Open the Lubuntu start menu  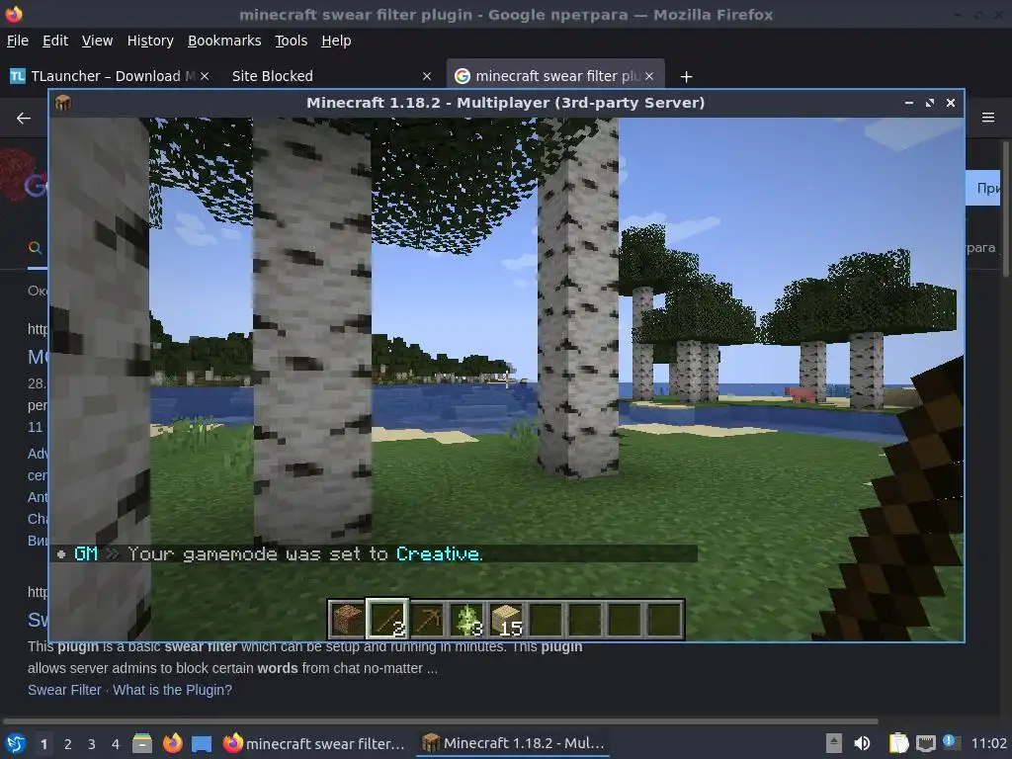[x=16, y=743]
